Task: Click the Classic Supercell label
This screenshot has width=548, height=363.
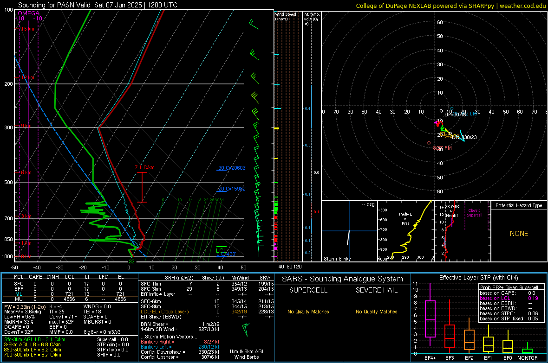Action: click(x=475, y=213)
